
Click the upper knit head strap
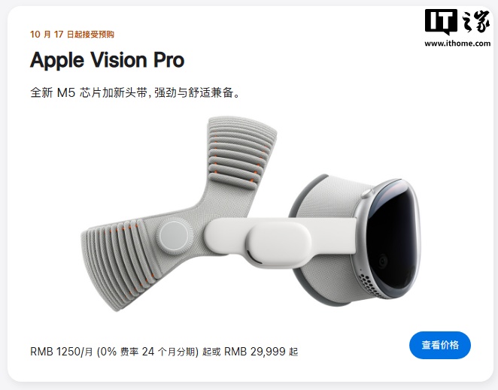tap(240, 153)
